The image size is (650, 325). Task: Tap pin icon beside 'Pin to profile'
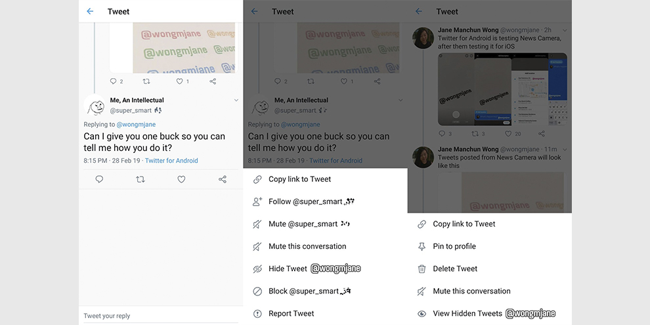[x=422, y=247]
